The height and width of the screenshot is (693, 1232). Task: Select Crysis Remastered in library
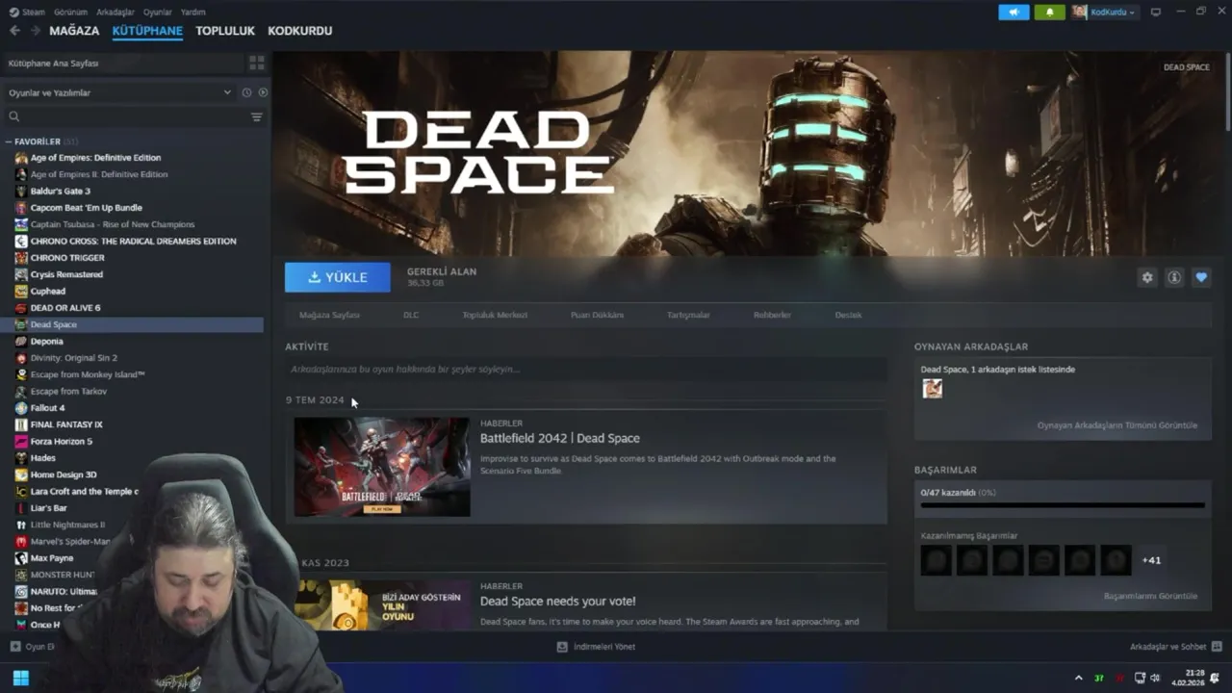point(66,274)
